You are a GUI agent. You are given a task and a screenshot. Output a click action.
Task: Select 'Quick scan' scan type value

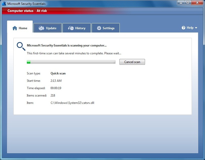pos(58,73)
